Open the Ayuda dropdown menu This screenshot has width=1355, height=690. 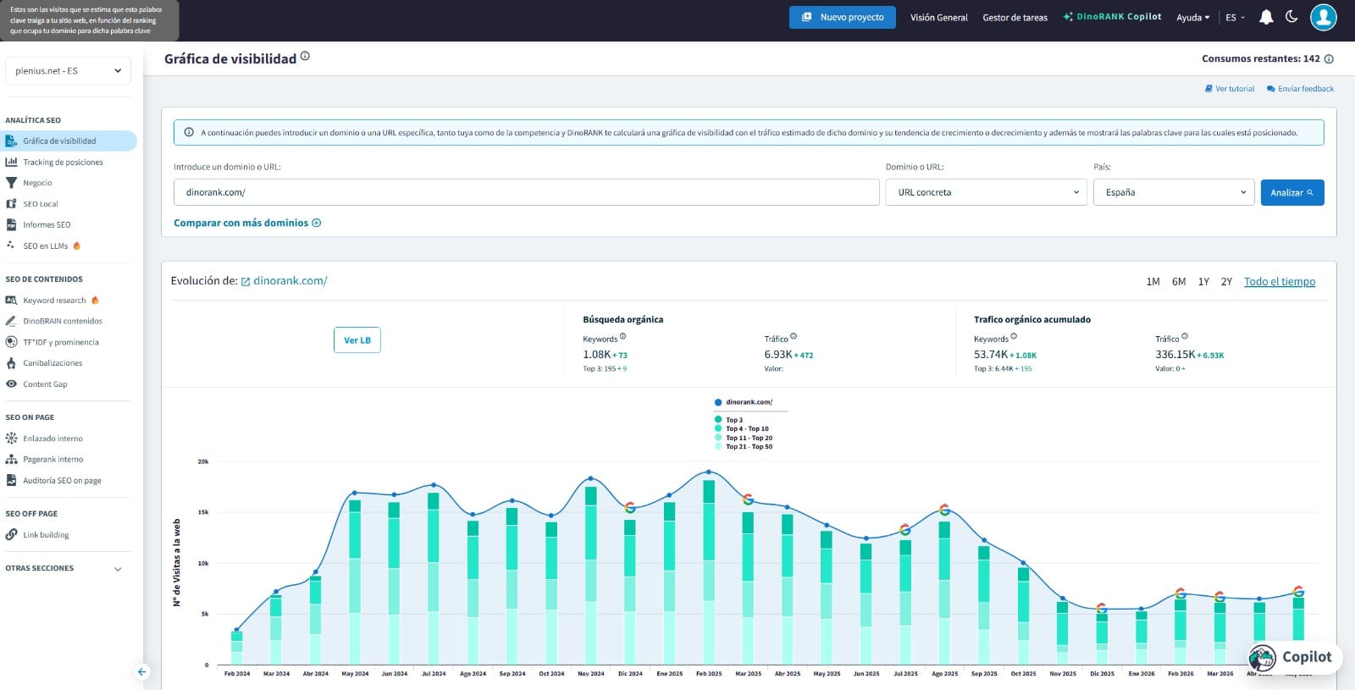1192,17
